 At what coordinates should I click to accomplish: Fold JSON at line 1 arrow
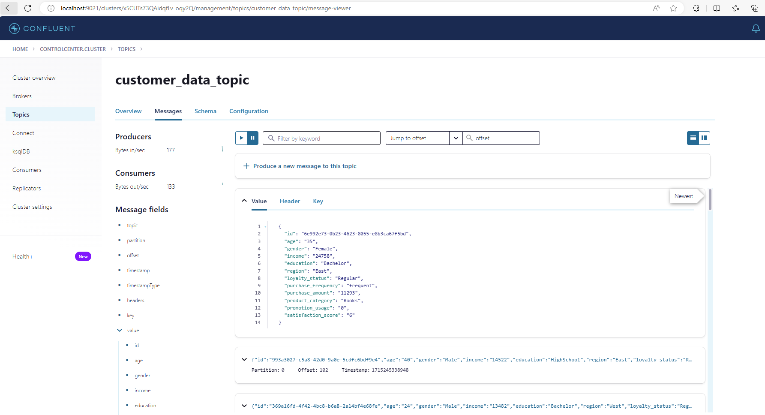tap(266, 226)
